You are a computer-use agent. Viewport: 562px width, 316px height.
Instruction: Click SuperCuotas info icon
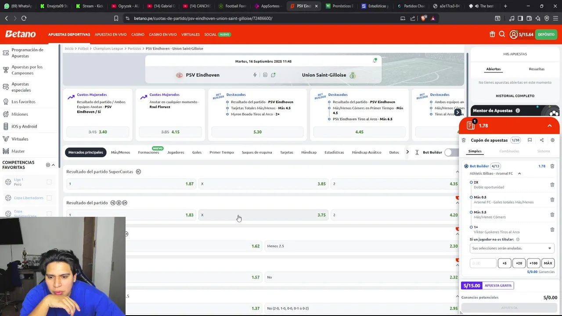tap(138, 172)
